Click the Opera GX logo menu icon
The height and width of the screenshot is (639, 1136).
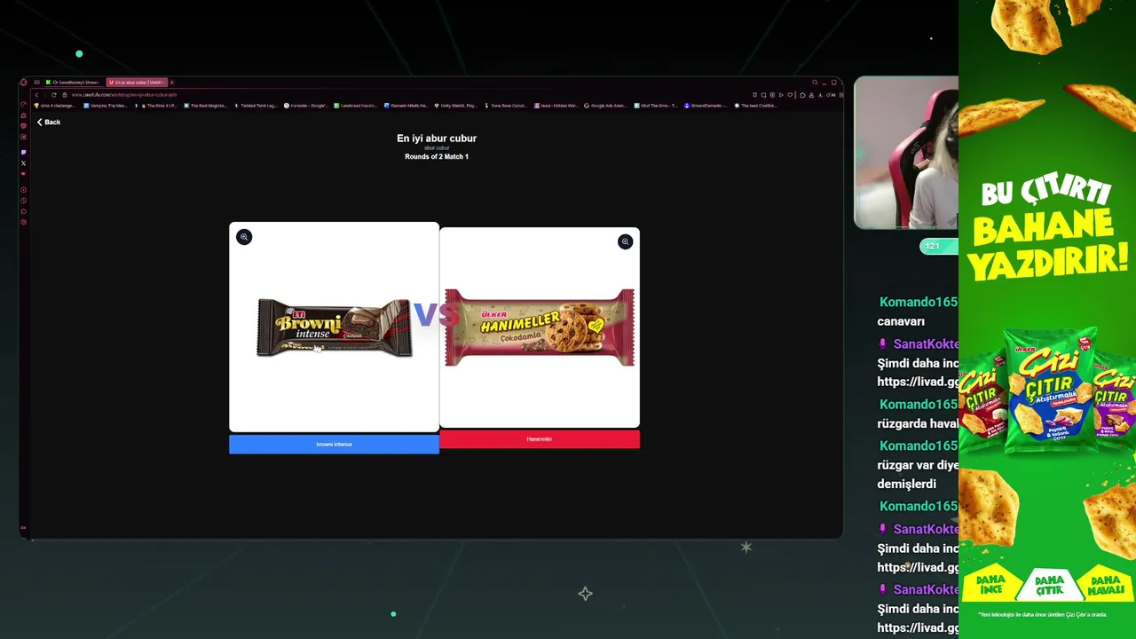[x=23, y=83]
